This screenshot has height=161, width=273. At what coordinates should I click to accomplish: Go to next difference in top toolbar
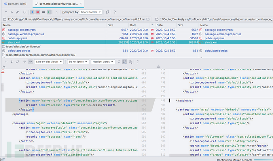[x=11, y=12]
